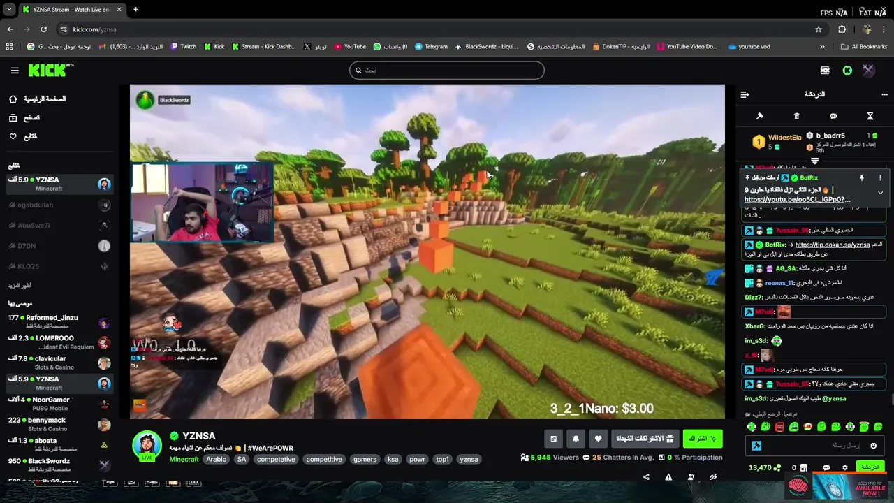Screen dimensions: 894x503
Task: Click the green chat send button
Action: pos(870,467)
